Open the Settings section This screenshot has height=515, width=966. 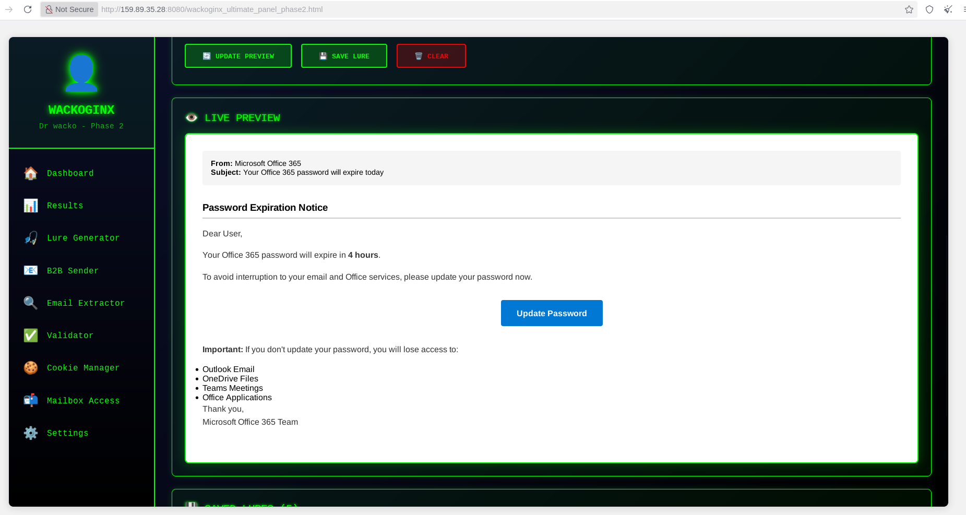pos(67,433)
